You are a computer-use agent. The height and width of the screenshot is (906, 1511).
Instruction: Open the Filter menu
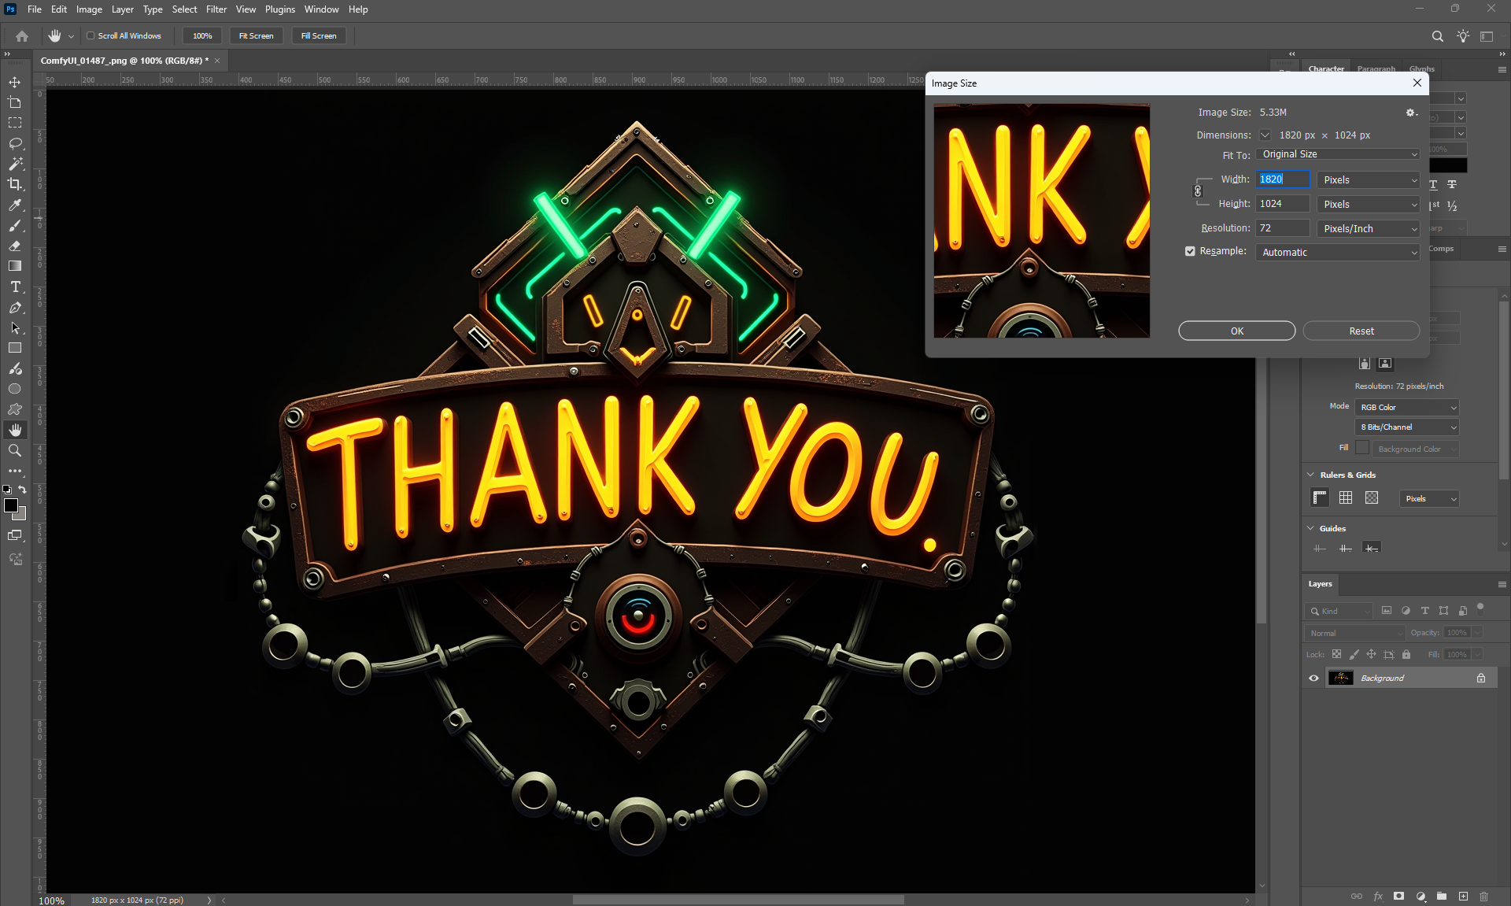(216, 9)
